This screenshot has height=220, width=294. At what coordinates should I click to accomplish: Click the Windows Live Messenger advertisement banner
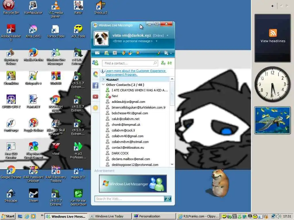tap(133, 184)
